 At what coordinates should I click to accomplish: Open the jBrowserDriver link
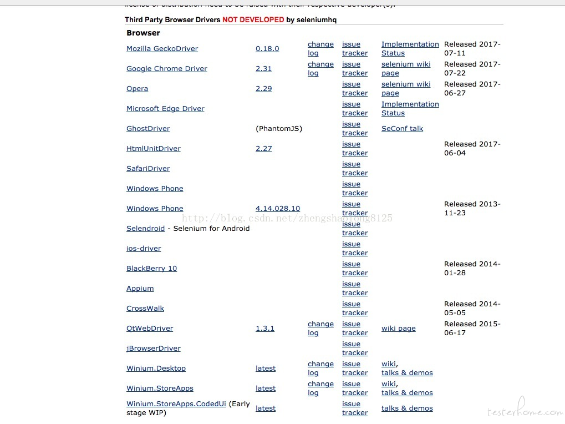point(154,349)
